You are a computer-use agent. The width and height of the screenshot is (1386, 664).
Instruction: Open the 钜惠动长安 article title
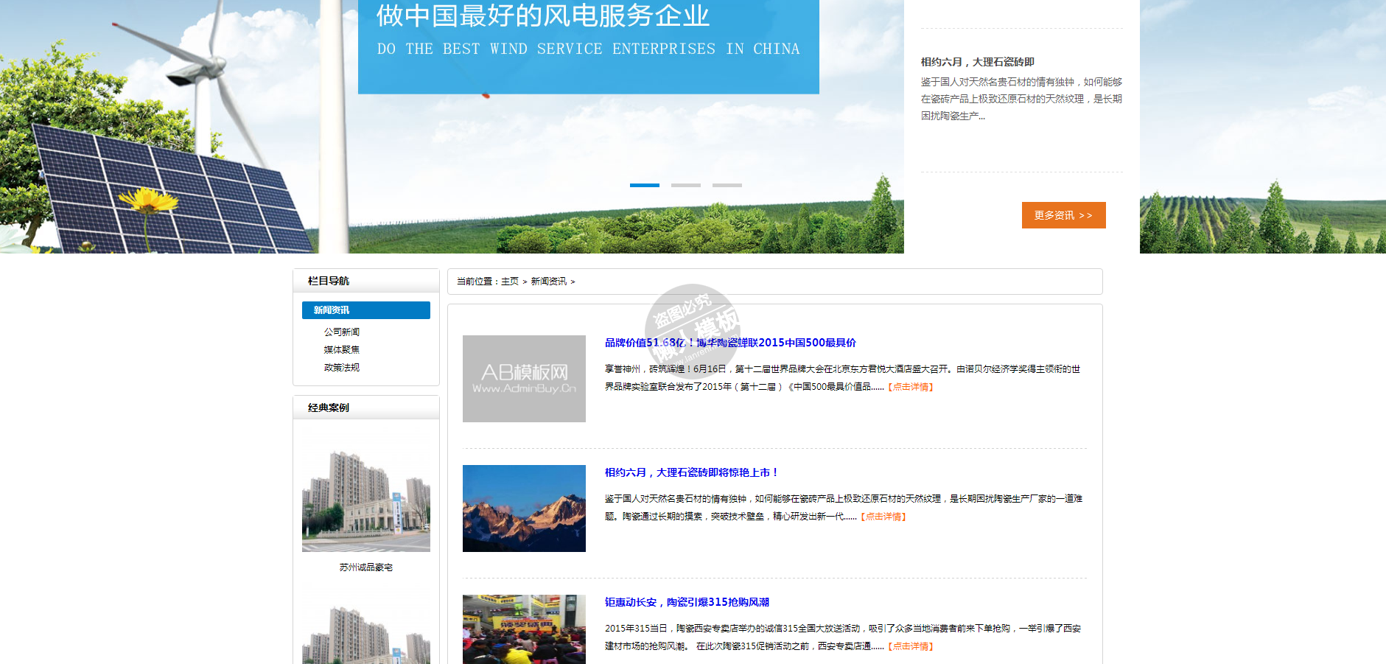tap(687, 602)
